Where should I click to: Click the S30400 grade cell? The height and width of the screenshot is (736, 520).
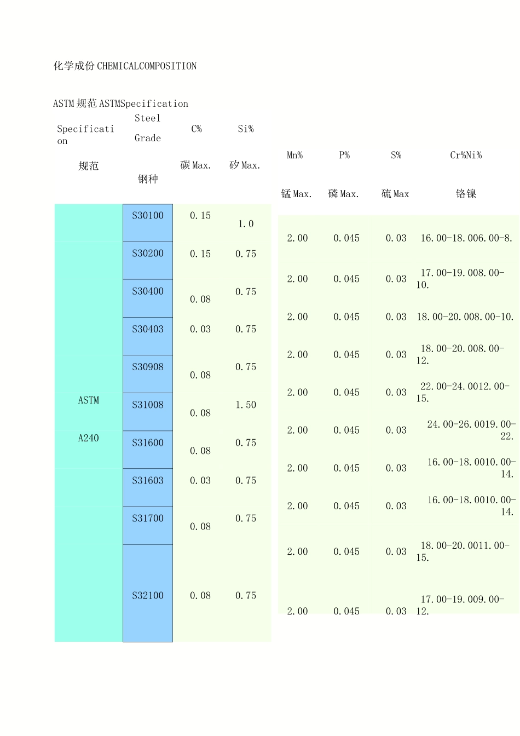coord(148,291)
